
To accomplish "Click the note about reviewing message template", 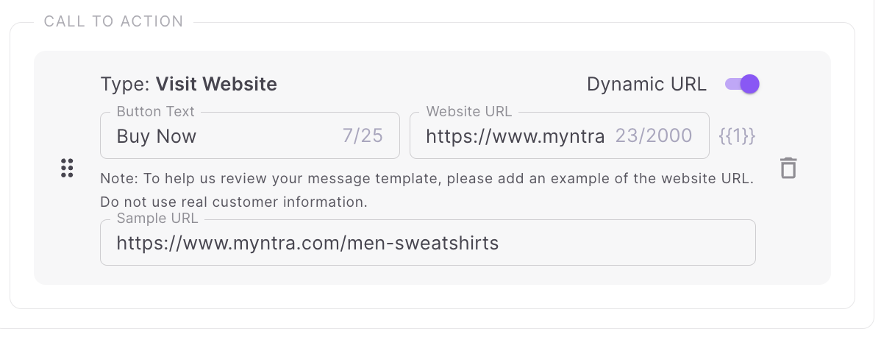I will tap(427, 179).
